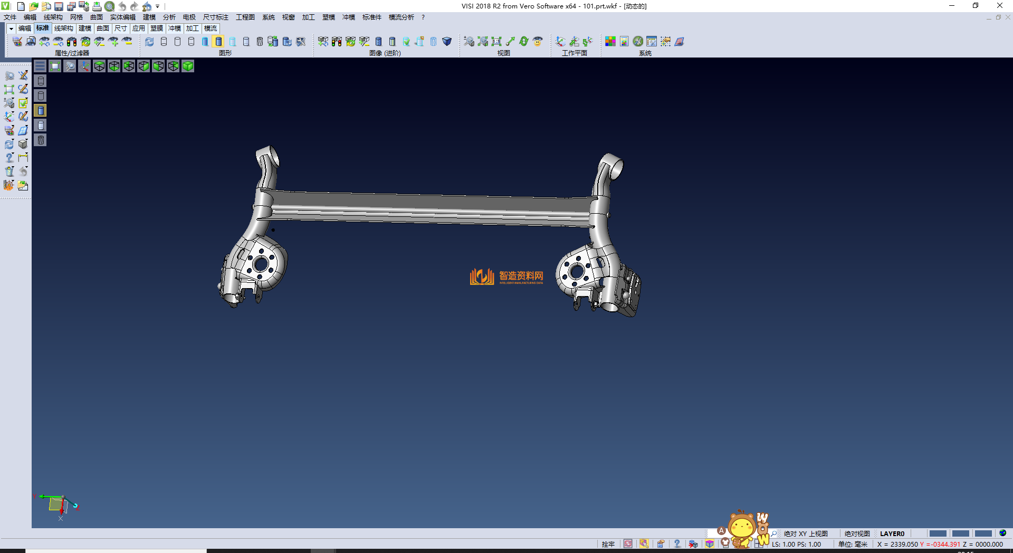Click the traffic light filter icon

click(x=72, y=42)
